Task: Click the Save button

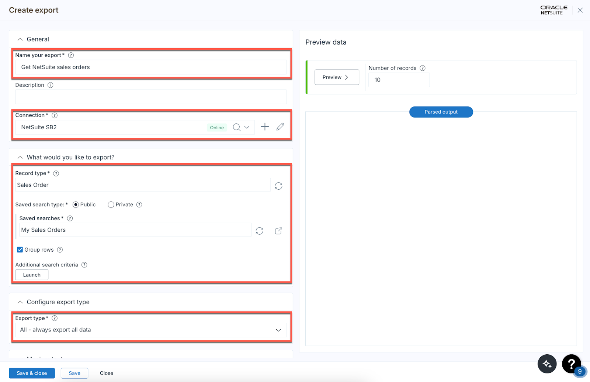Action: pos(74,373)
